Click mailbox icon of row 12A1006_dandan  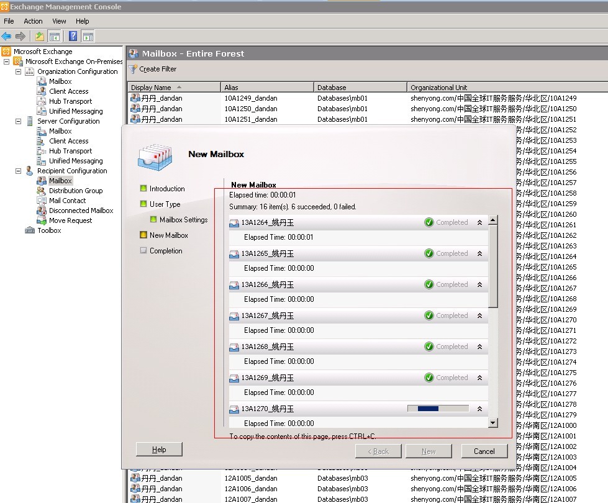pyautogui.click(x=135, y=489)
